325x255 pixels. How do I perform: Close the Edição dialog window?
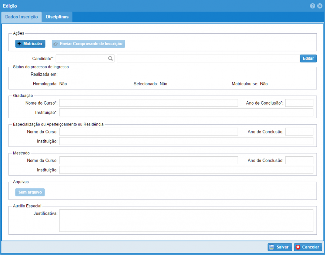coord(320,6)
